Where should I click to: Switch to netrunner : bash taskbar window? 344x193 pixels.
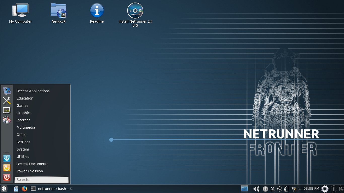coord(52,189)
